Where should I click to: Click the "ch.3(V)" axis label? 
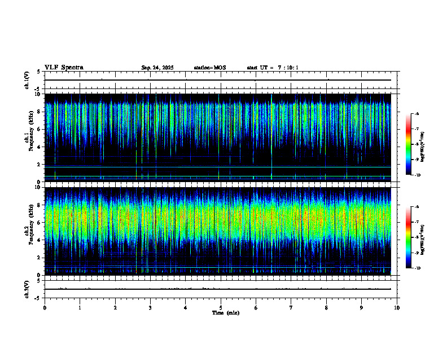[27, 289]
